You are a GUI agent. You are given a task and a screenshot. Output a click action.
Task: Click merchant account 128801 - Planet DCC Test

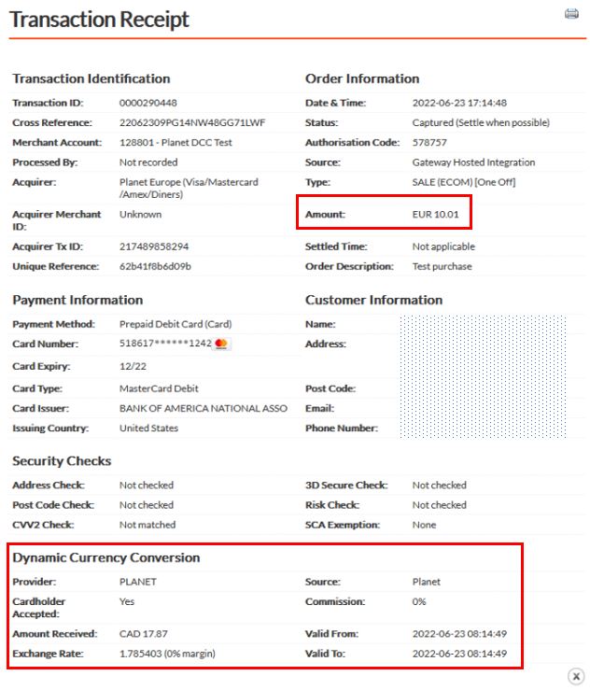(x=176, y=143)
